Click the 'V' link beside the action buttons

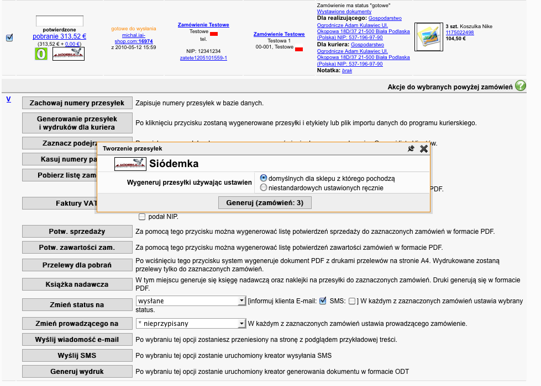(9, 99)
